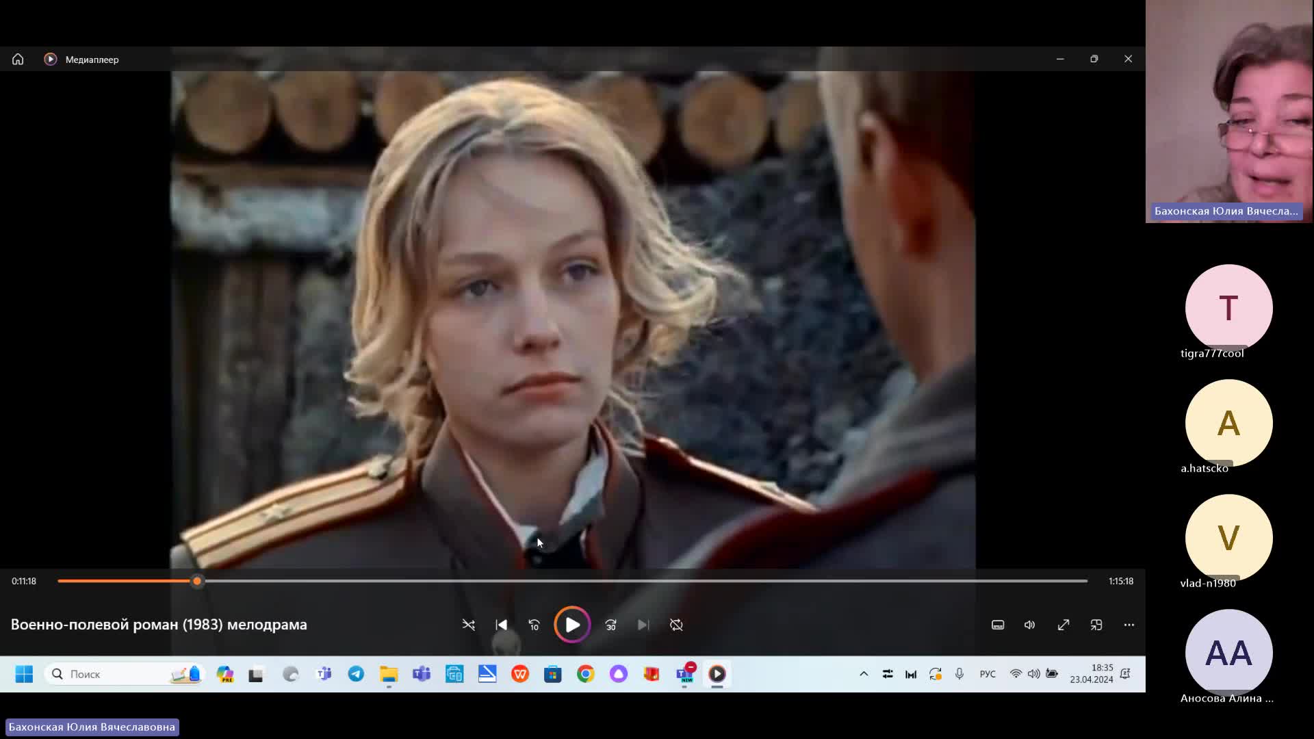
Task: Open the black-and-white window taskbar icon
Action: pos(256,675)
